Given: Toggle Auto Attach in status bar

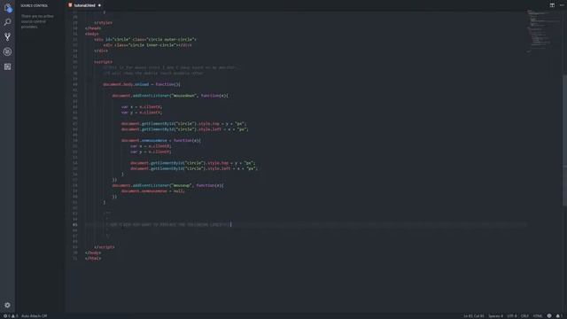Looking at the screenshot, I should [x=34, y=315].
